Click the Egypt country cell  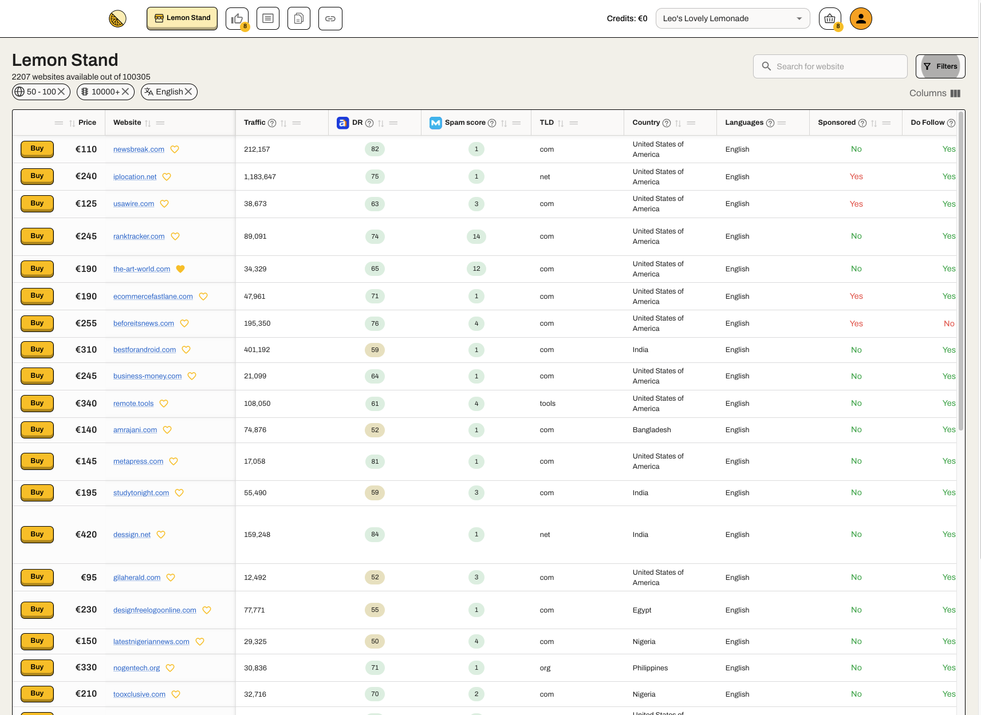coord(642,610)
